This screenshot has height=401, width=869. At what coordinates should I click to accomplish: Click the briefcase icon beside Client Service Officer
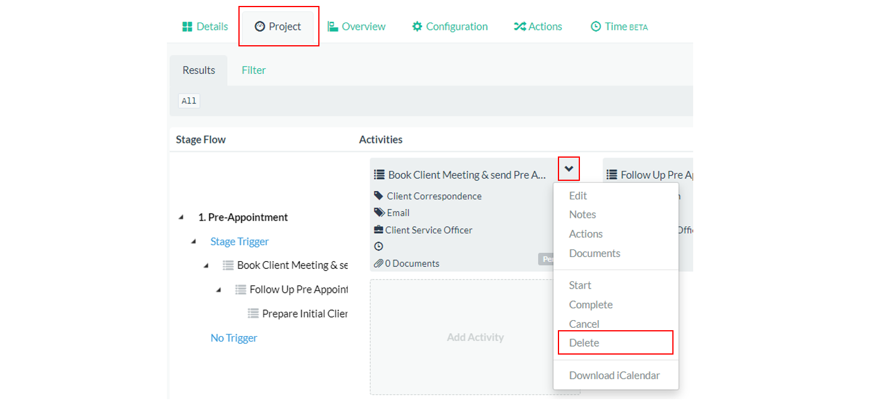click(378, 230)
